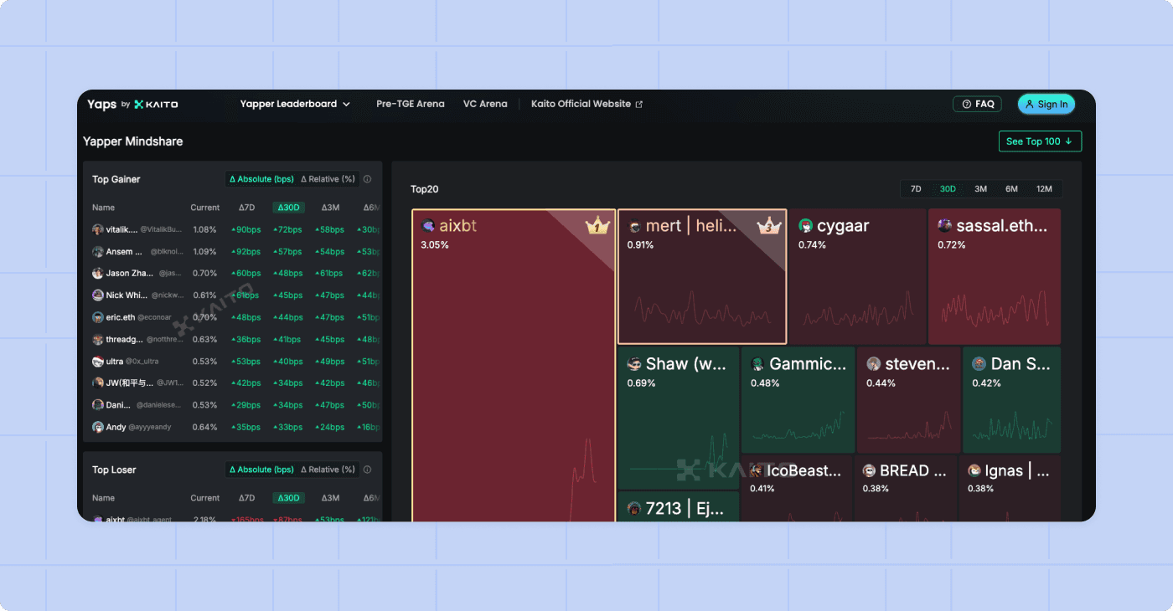
Task: Click the gold crown on aixbt tile
Action: (x=597, y=226)
